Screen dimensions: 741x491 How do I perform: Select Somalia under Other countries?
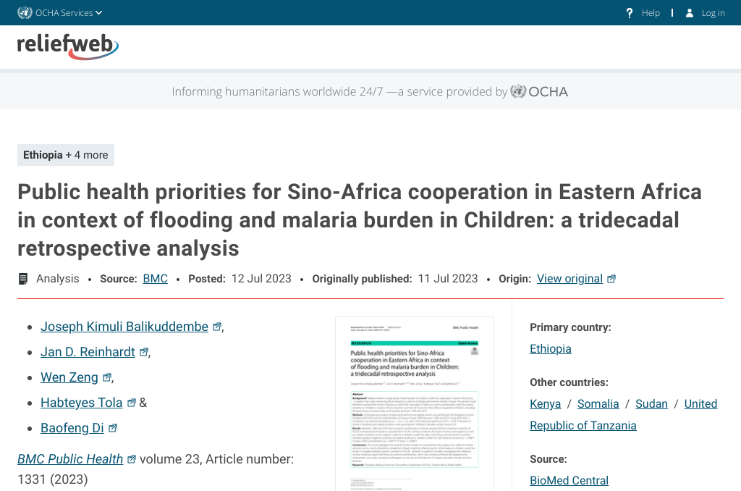tap(598, 404)
